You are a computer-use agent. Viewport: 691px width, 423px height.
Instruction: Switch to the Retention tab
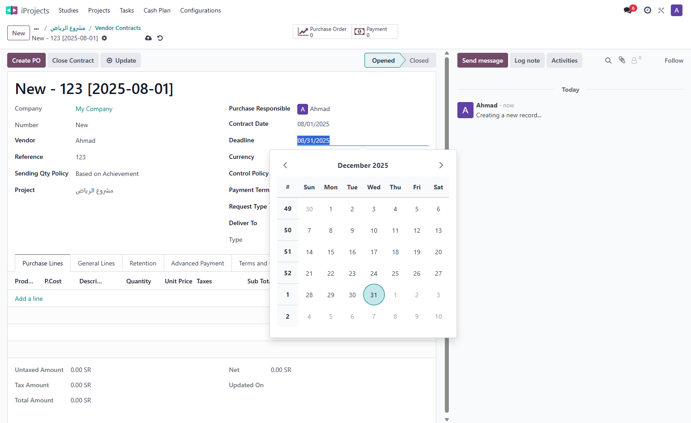143,263
